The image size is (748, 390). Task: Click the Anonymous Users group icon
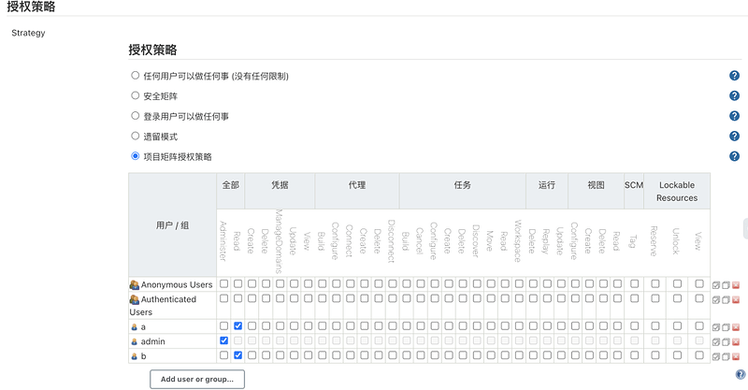(134, 285)
